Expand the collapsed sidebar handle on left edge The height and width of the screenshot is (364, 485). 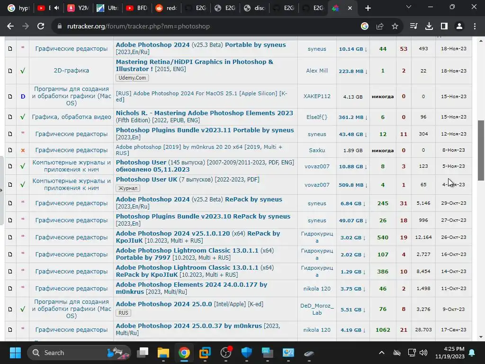tap(1, 190)
